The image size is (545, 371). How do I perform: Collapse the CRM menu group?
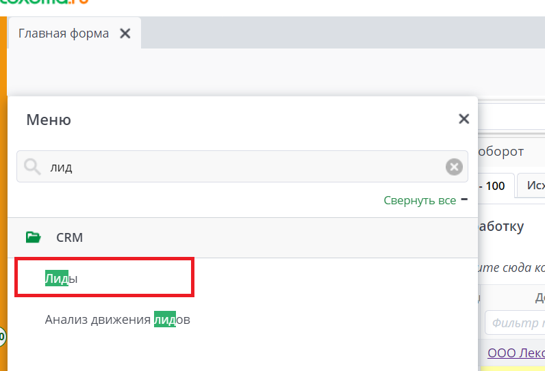[69, 238]
